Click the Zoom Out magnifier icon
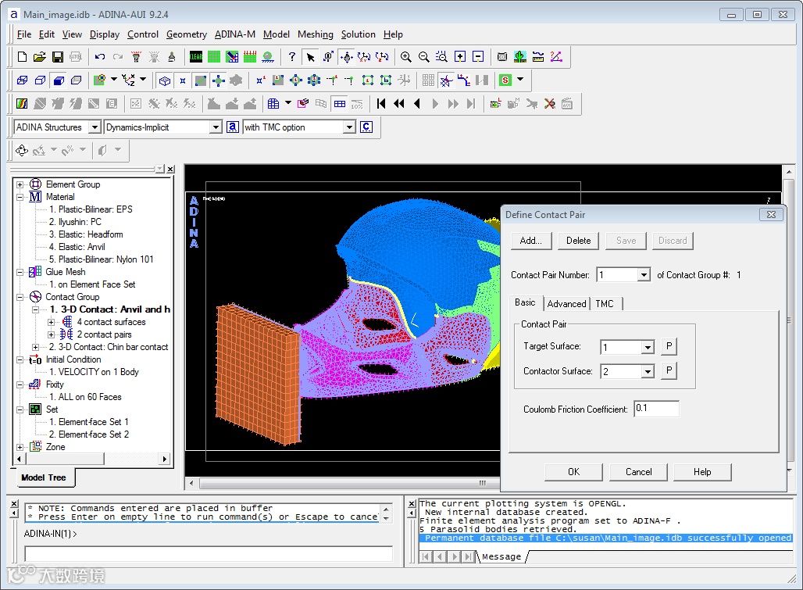Viewport: 803px width, 590px height. [x=424, y=57]
